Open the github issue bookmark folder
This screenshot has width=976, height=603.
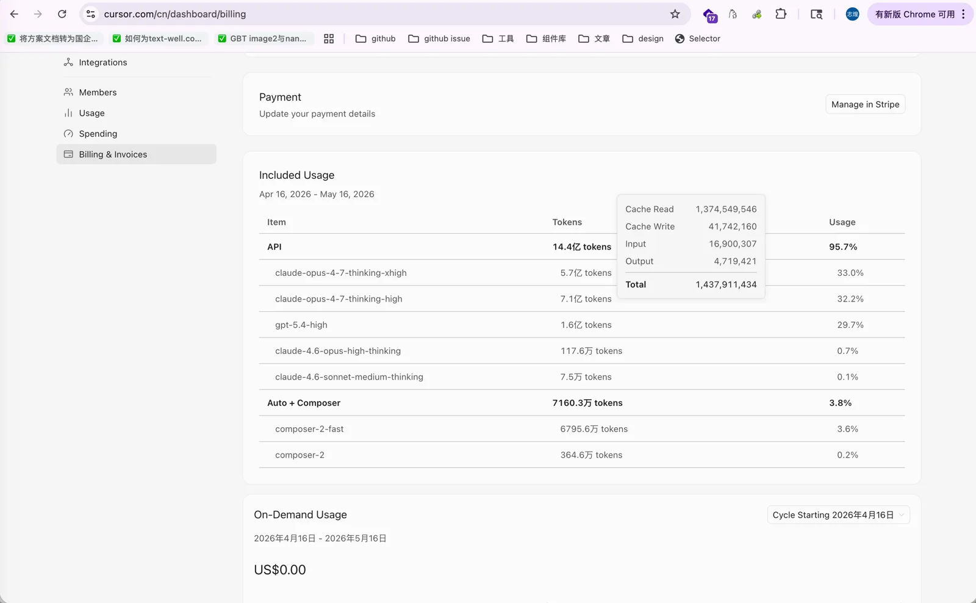pyautogui.click(x=439, y=38)
